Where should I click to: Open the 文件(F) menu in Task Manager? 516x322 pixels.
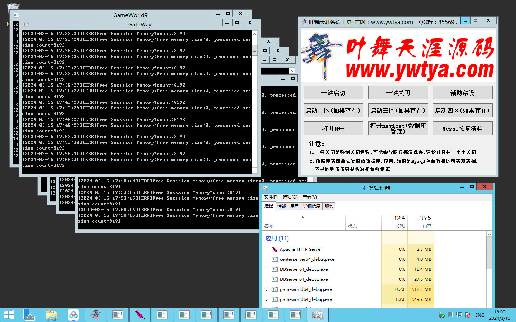[271, 197]
